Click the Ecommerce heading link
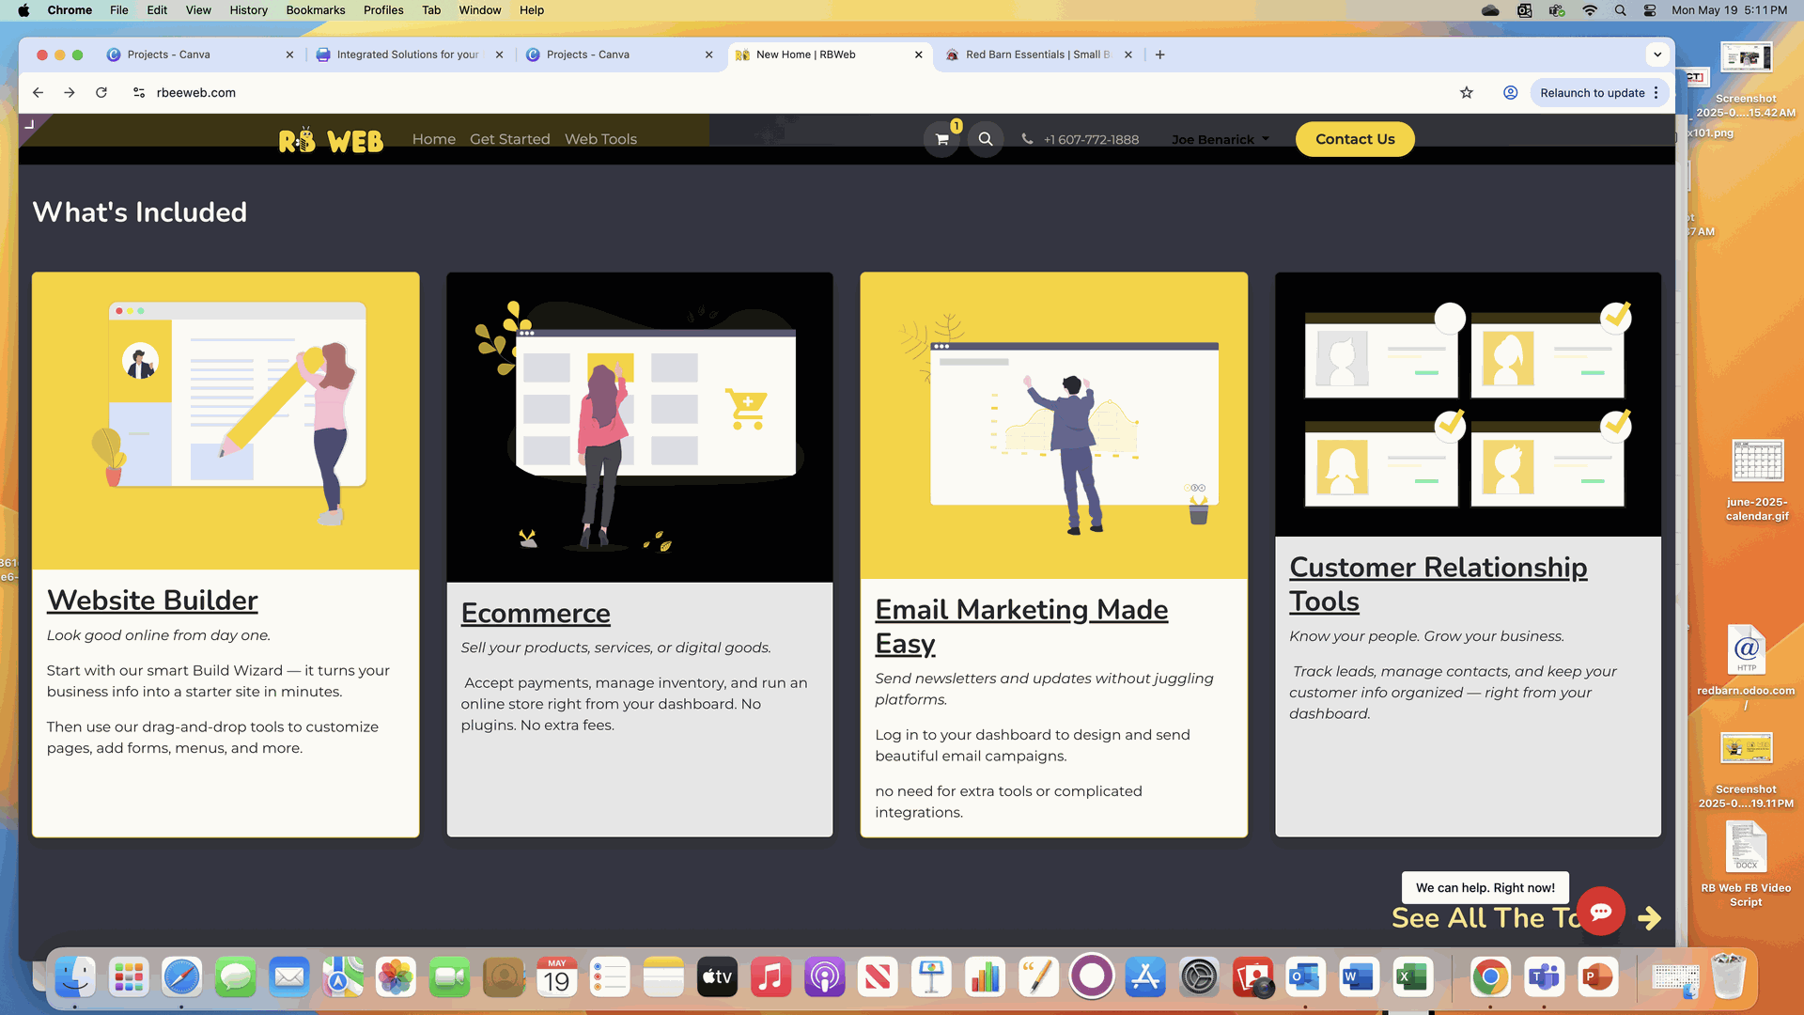The width and height of the screenshot is (1804, 1015). (535, 613)
